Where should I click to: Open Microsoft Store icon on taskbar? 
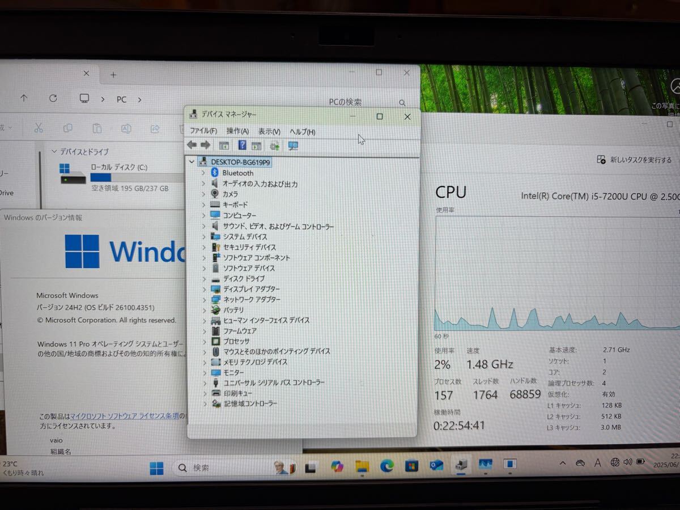[411, 466]
